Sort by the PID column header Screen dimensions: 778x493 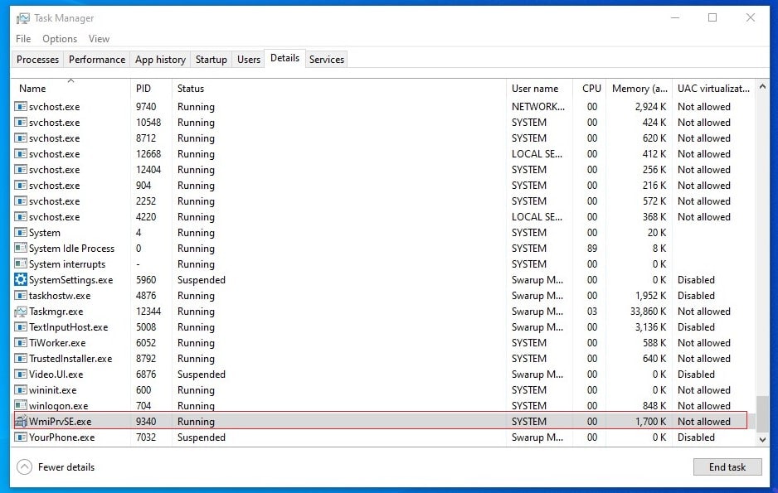[151, 88]
